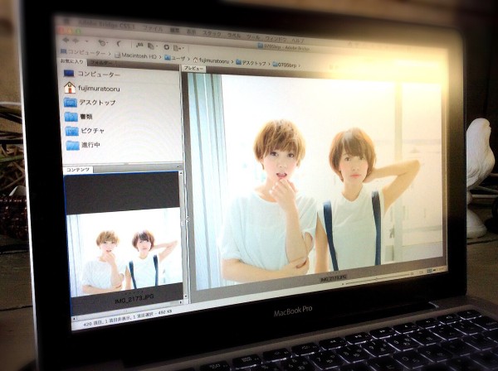This screenshot has width=498, height=371.
Task: Select the デスクトップ folder in Favorites
Action: pyautogui.click(x=97, y=102)
